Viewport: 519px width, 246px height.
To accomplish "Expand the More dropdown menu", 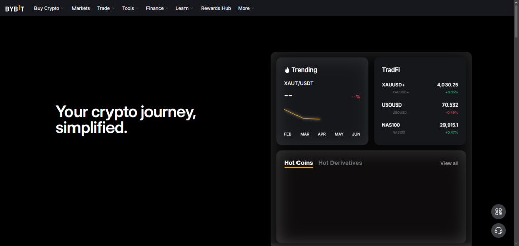I will coord(246,8).
